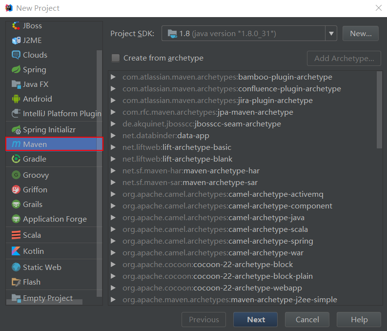Select the Groovy G icon
The height and width of the screenshot is (331, 387).
tap(16, 175)
